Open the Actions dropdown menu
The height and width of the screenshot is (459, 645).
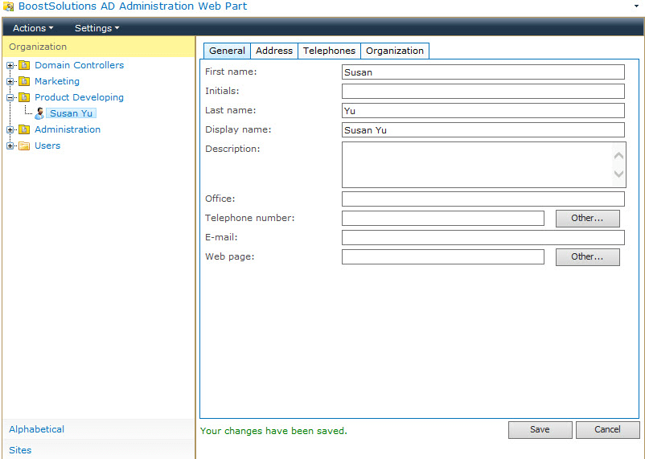[33, 28]
